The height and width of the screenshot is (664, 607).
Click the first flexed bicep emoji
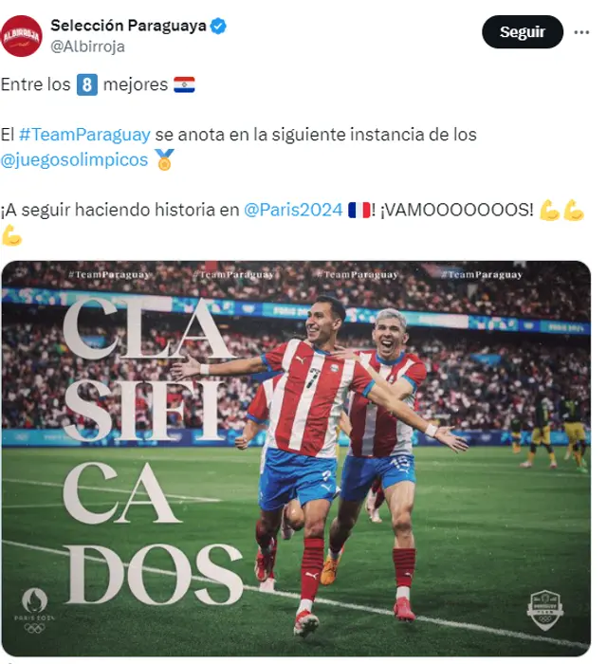pyautogui.click(x=550, y=210)
